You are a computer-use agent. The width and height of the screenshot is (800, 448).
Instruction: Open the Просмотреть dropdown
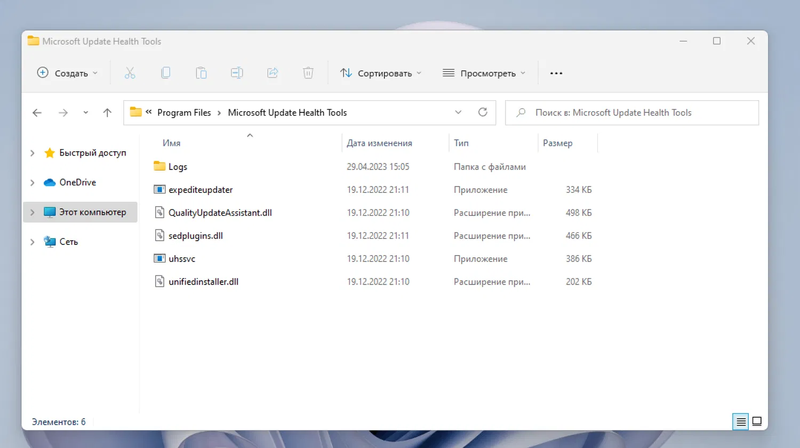pos(483,73)
